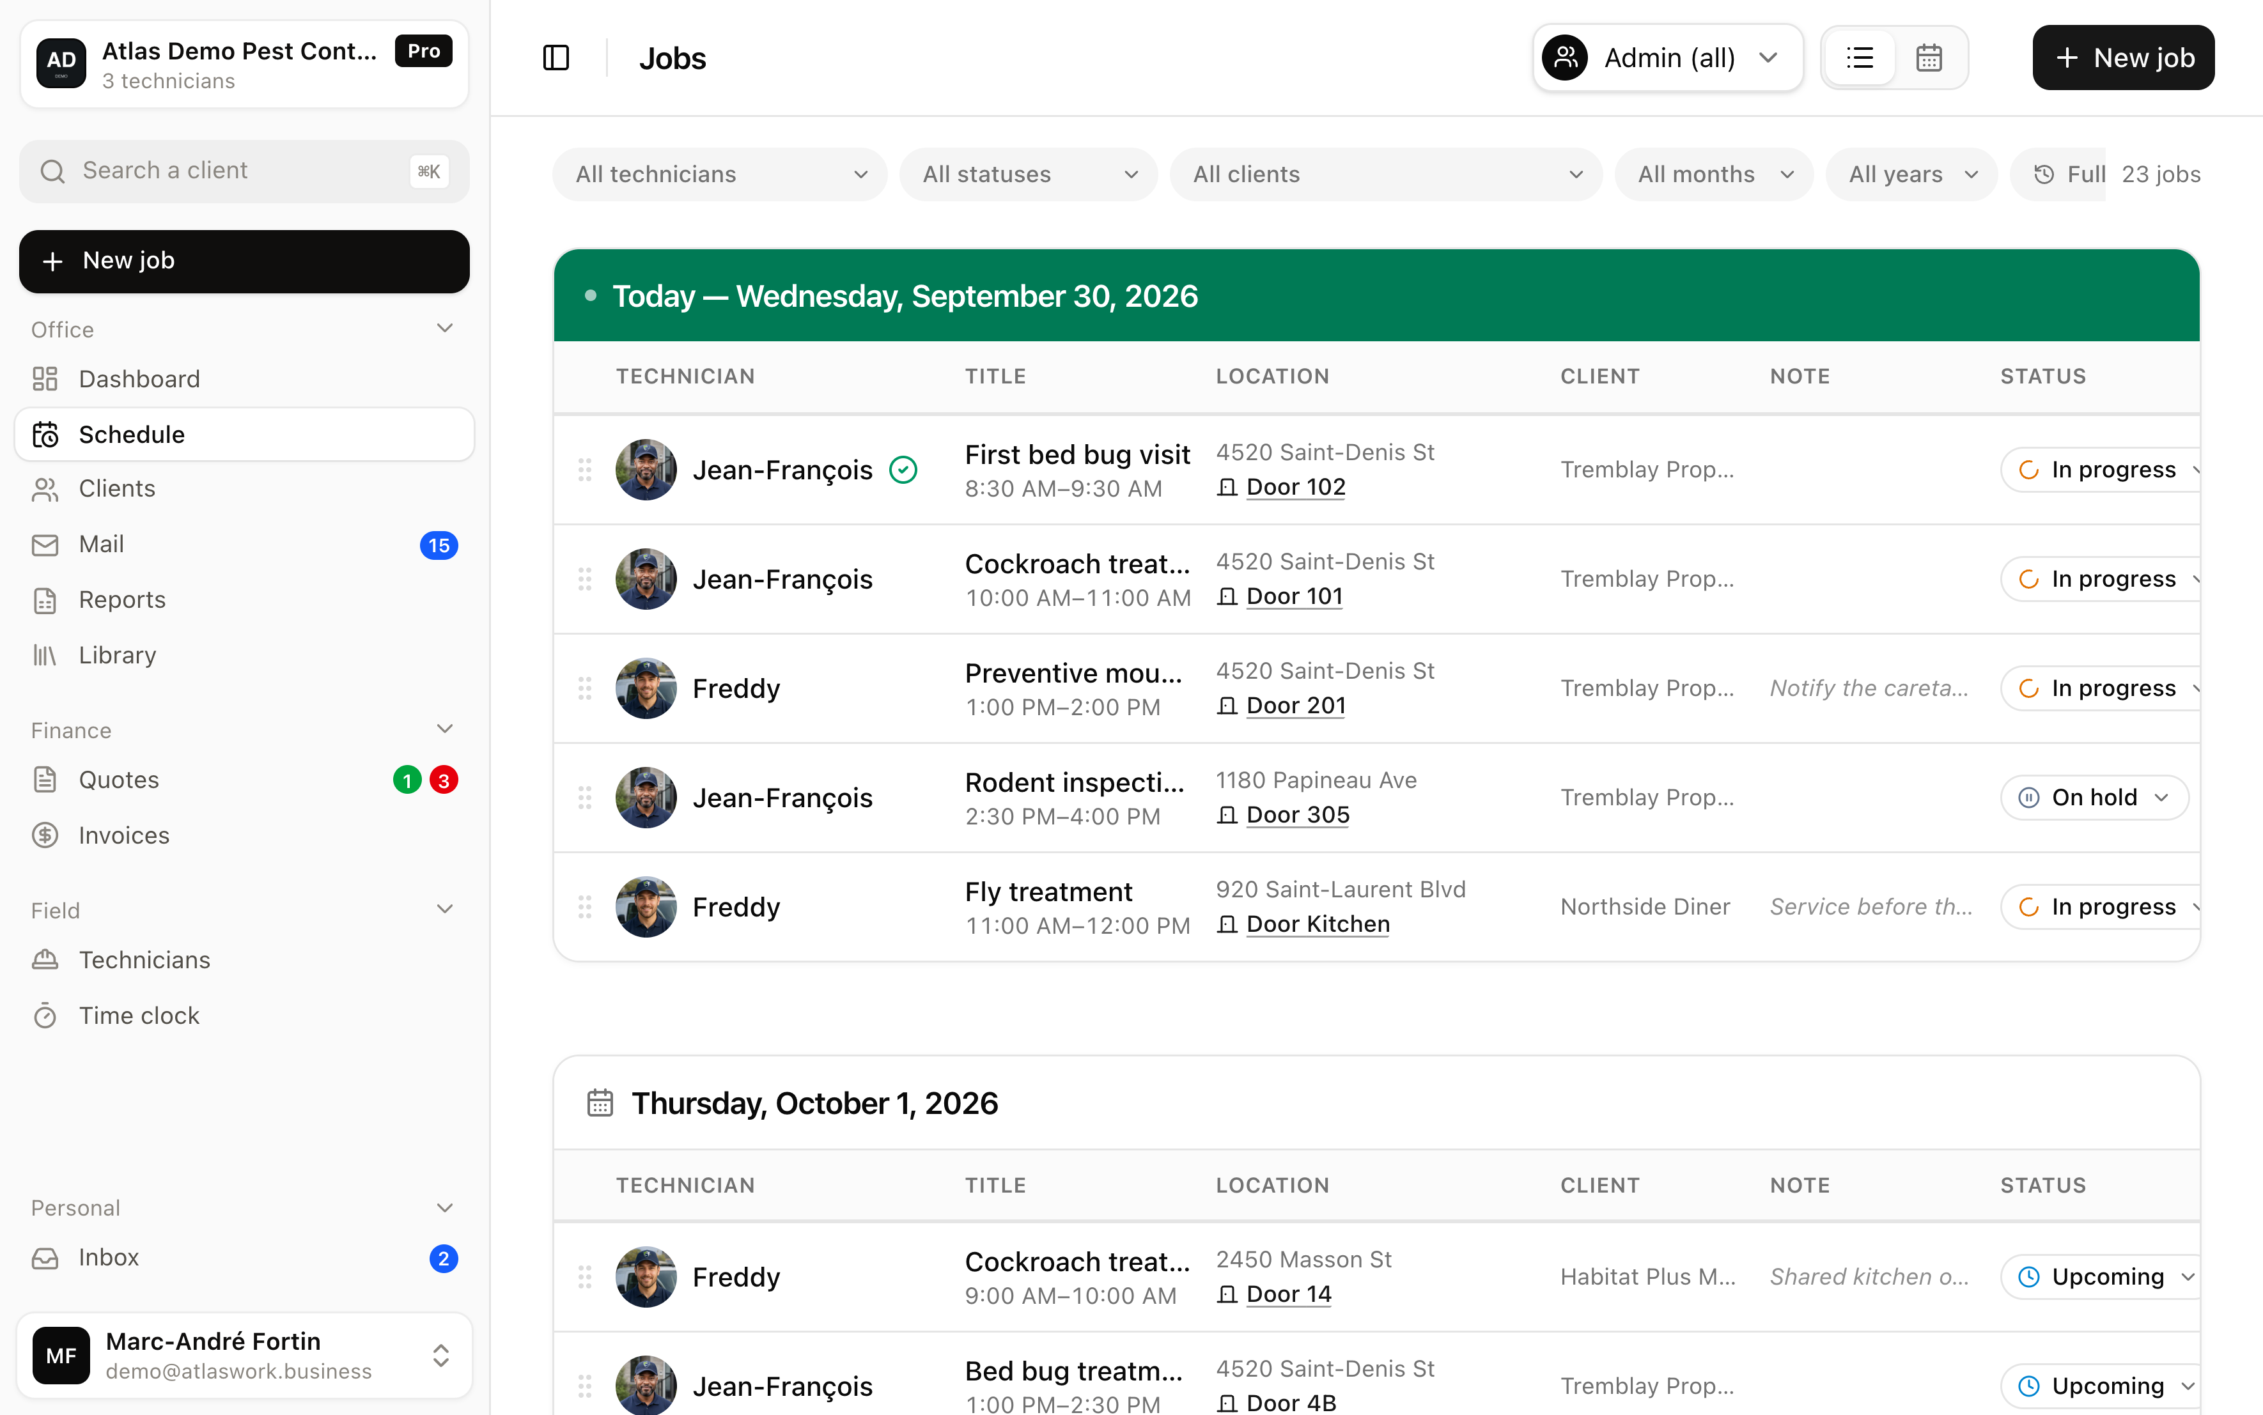Click Freddy's avatar on Fly treatment row
This screenshot has height=1415, width=2263.
[646, 907]
